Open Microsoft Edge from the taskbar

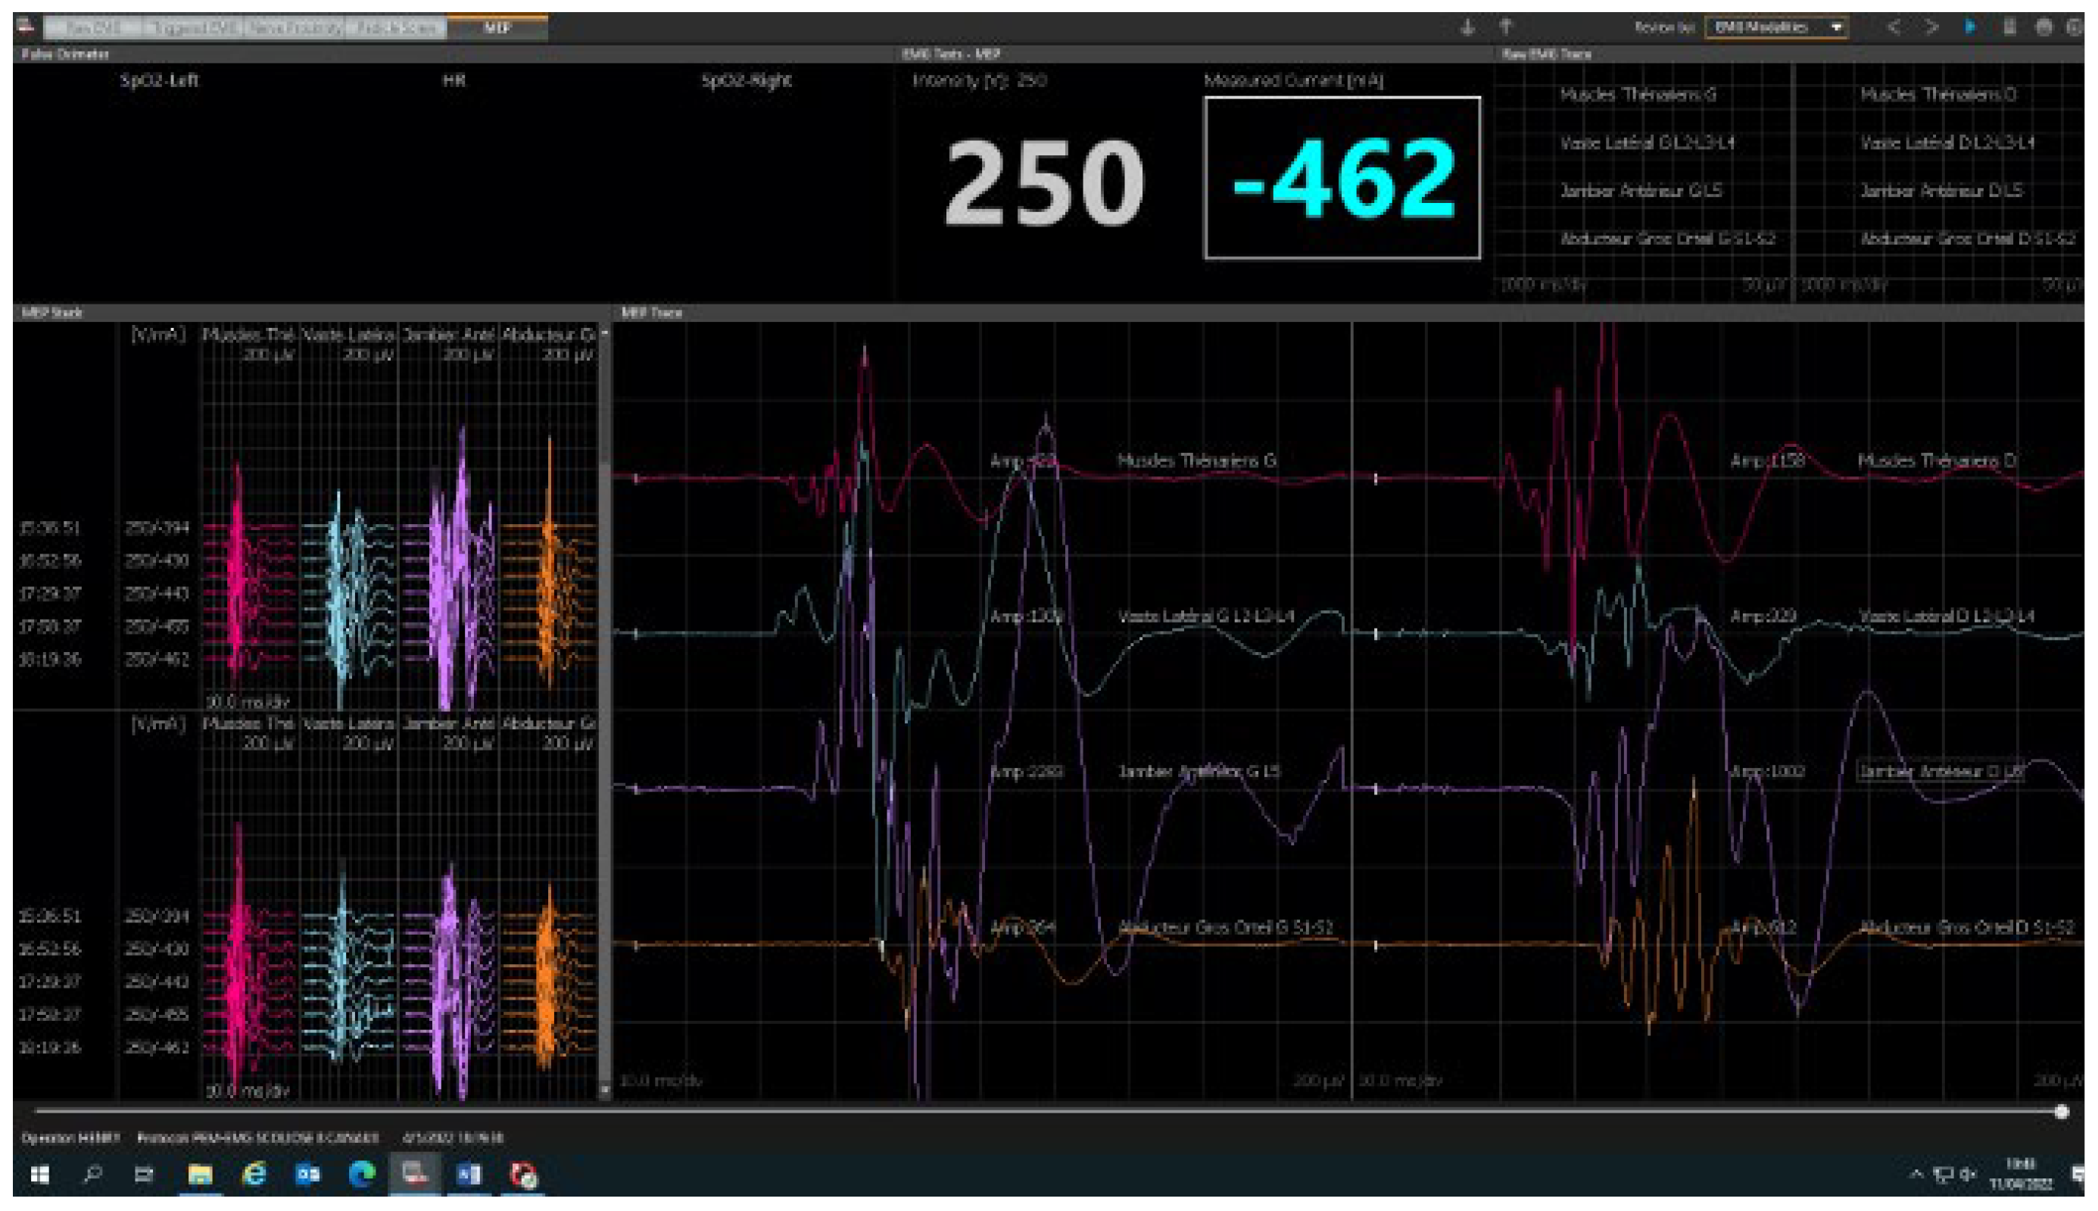click(362, 1175)
